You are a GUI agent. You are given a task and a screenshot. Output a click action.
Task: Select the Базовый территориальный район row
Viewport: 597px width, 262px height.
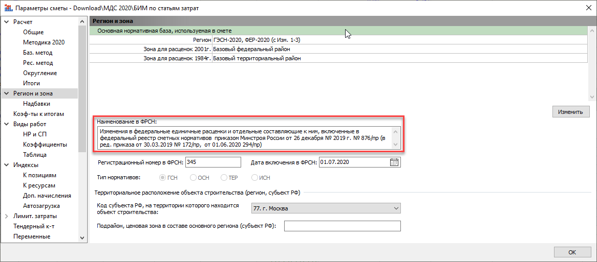338,59
